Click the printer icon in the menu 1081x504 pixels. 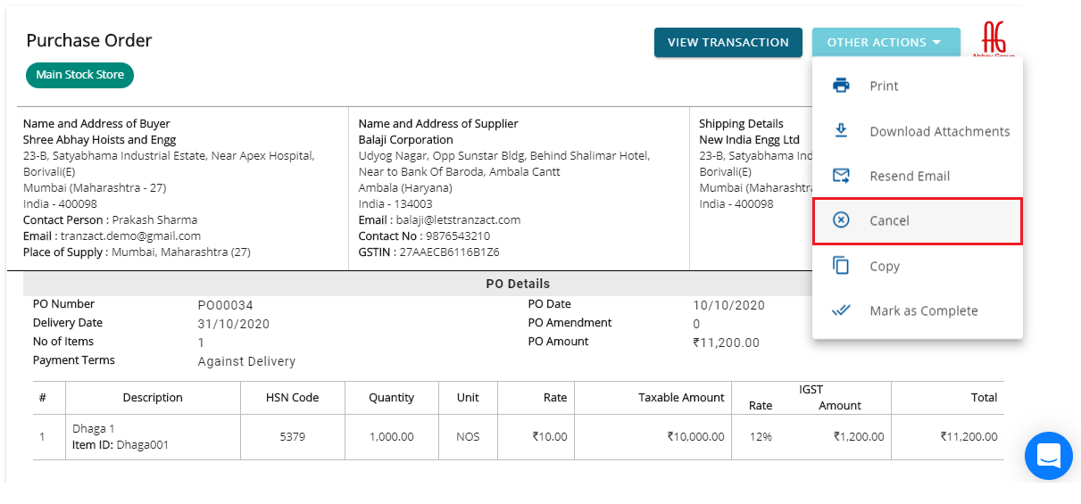click(x=841, y=86)
